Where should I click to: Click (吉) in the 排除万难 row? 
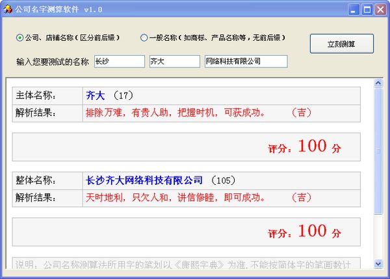click(301, 113)
